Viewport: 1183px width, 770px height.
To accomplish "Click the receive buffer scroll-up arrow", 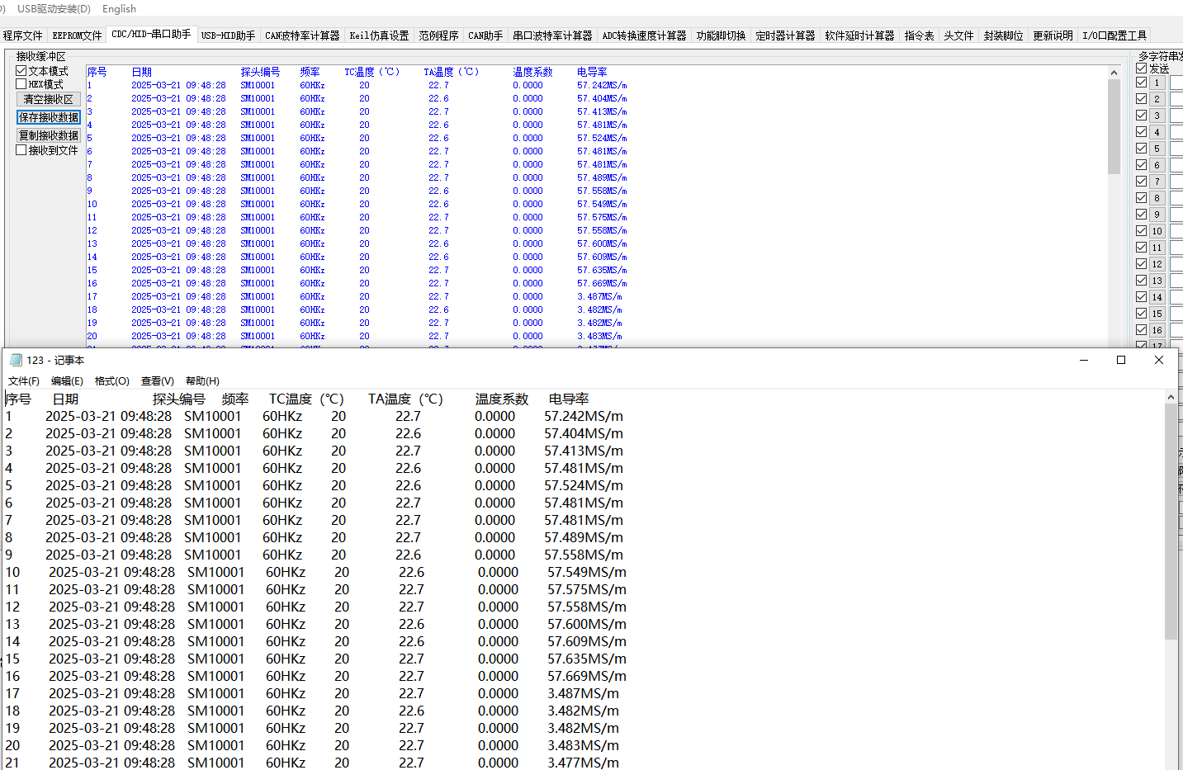I will (1114, 73).
